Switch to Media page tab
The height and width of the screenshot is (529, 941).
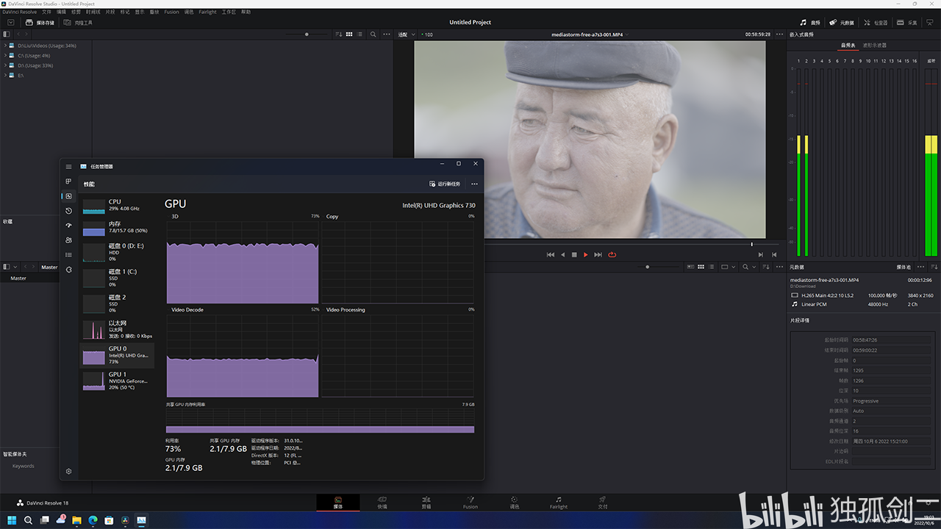coord(338,503)
